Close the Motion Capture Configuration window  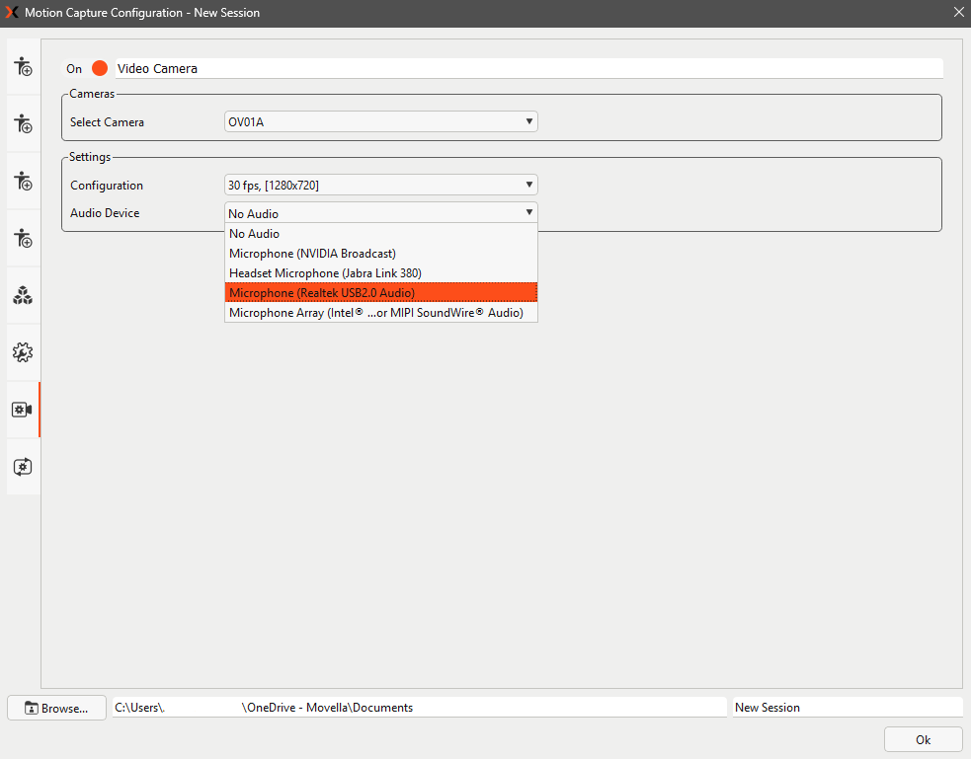pos(958,13)
